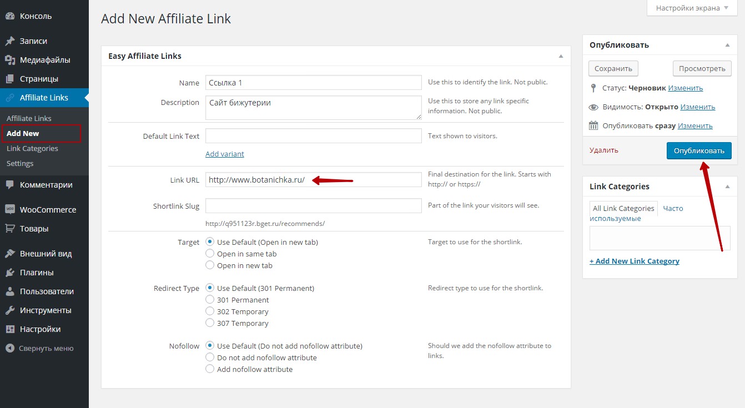Image resolution: width=745 pixels, height=408 pixels.
Task: Collapse the Link Categories panel
Action: pos(727,187)
